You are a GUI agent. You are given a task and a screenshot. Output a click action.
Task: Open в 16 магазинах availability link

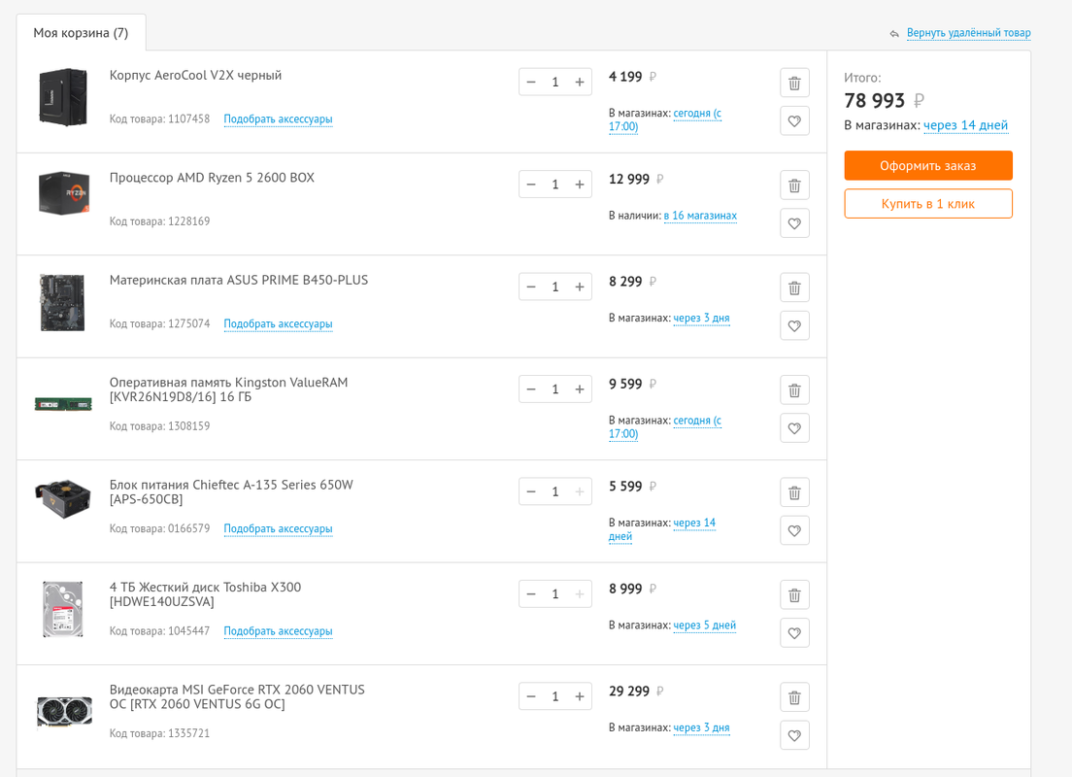coord(700,216)
